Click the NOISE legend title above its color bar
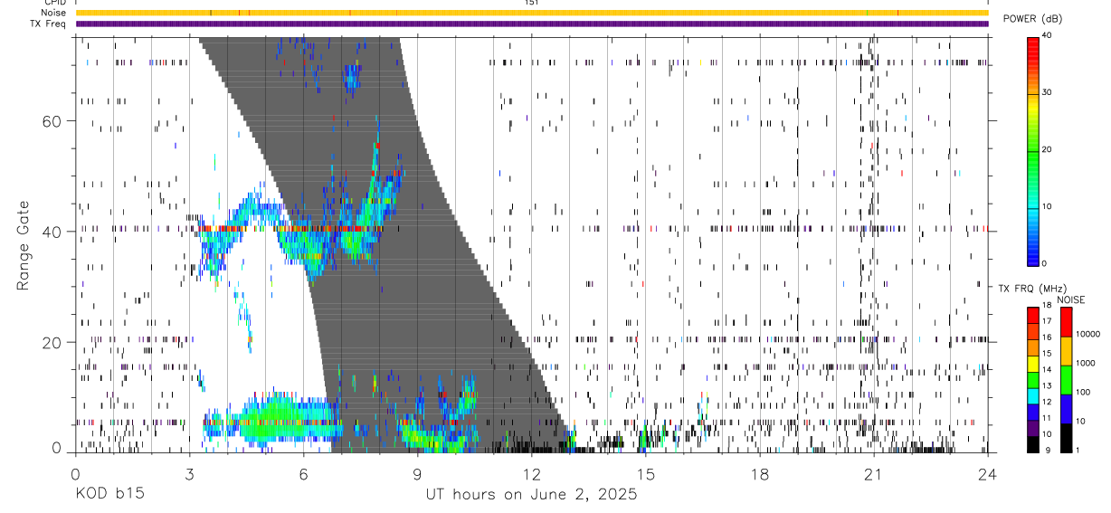1111x513 pixels. (1071, 299)
